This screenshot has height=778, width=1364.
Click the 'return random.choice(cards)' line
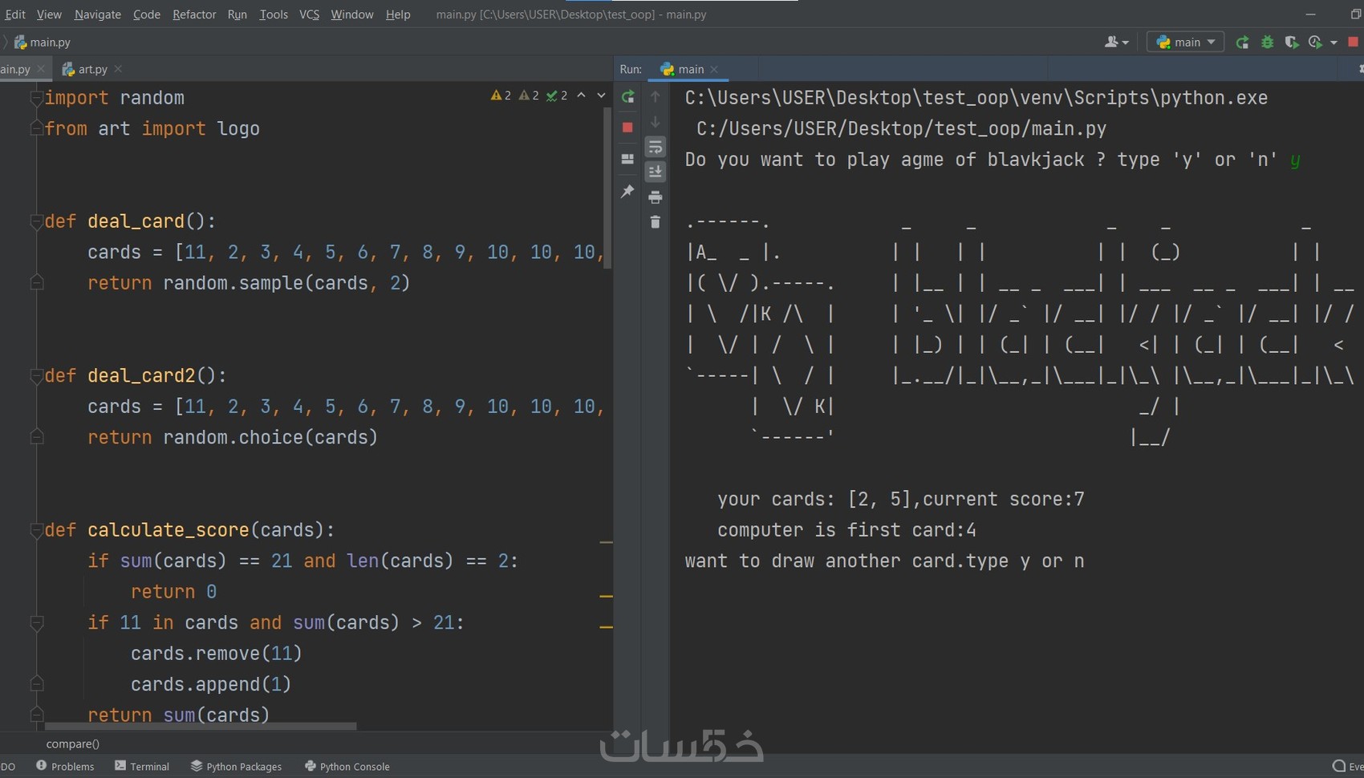tap(233, 438)
